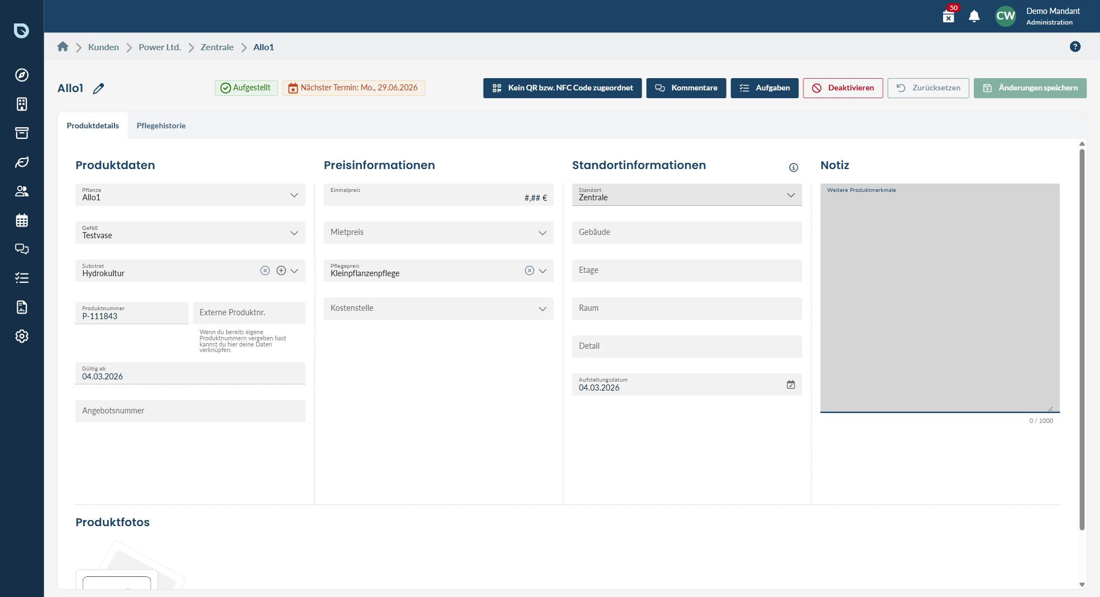Image resolution: width=1100 pixels, height=597 pixels.
Task: Open the help question mark icon
Action: 1075,47
